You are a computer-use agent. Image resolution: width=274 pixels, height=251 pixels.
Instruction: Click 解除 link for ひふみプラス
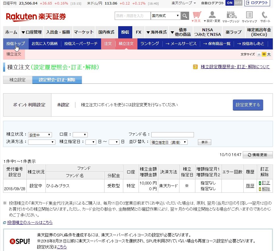point(266,189)
